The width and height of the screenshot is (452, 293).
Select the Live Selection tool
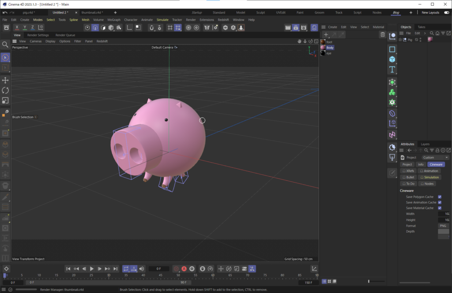tap(5, 57)
